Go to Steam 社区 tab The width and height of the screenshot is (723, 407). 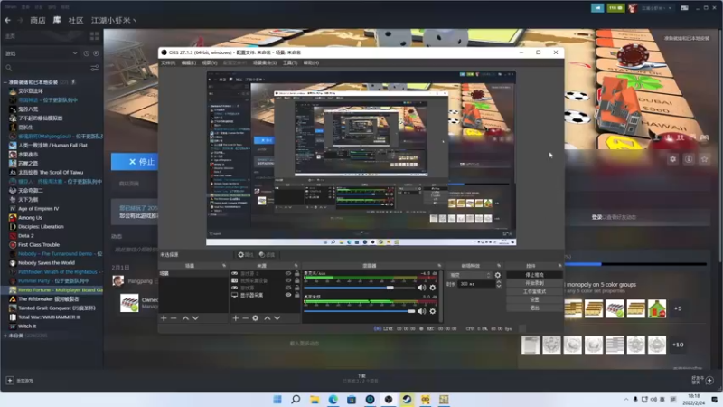click(76, 20)
